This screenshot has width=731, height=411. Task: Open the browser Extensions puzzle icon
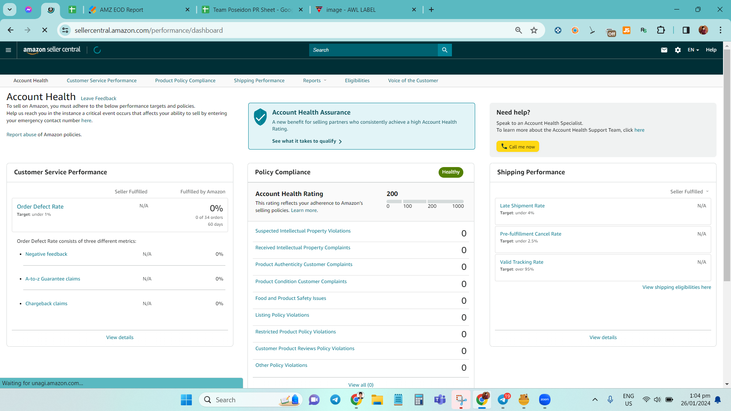pyautogui.click(x=661, y=30)
